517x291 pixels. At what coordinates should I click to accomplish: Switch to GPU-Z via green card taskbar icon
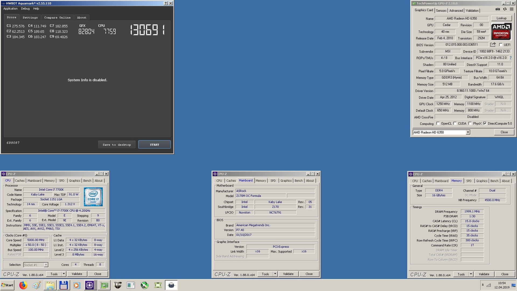tap(104, 285)
